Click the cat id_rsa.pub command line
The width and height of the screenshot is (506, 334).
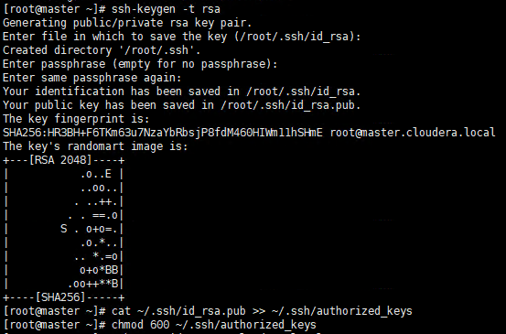tap(208, 311)
